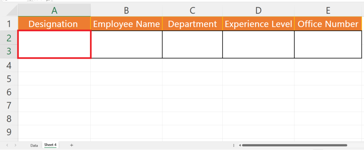Screen dimensions: 364x150
Task: Click the Employee Name header cell
Action: tap(126, 24)
